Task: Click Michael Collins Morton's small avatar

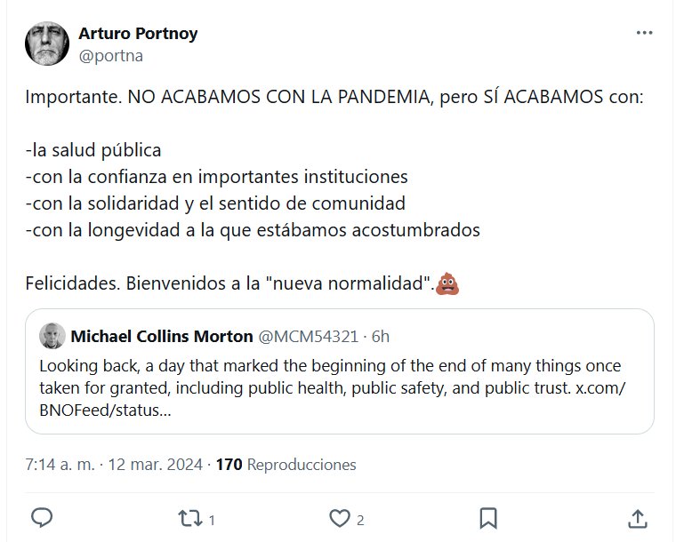Action: point(52,336)
